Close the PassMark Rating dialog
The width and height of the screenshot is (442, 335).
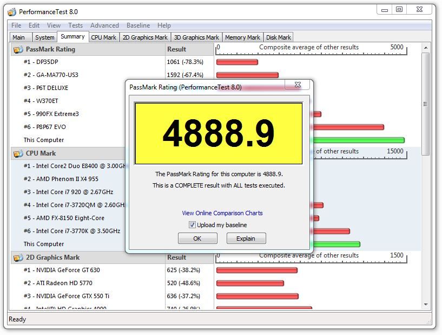click(298, 85)
